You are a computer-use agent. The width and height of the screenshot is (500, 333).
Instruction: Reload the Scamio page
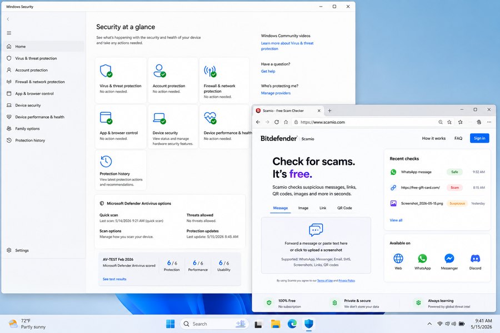click(277, 122)
